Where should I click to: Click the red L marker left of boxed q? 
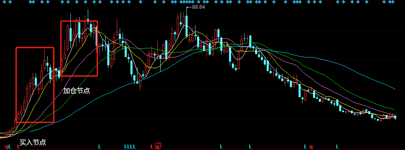[x=152, y=147]
